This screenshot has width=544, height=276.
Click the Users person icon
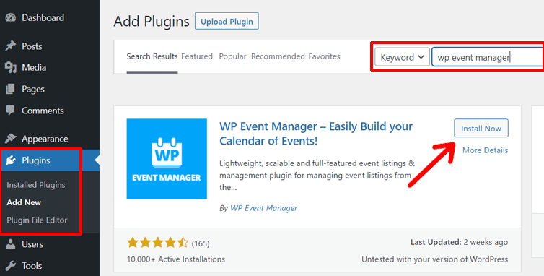pos(10,244)
